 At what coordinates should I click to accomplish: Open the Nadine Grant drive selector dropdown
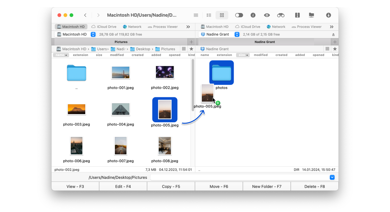pos(237,34)
